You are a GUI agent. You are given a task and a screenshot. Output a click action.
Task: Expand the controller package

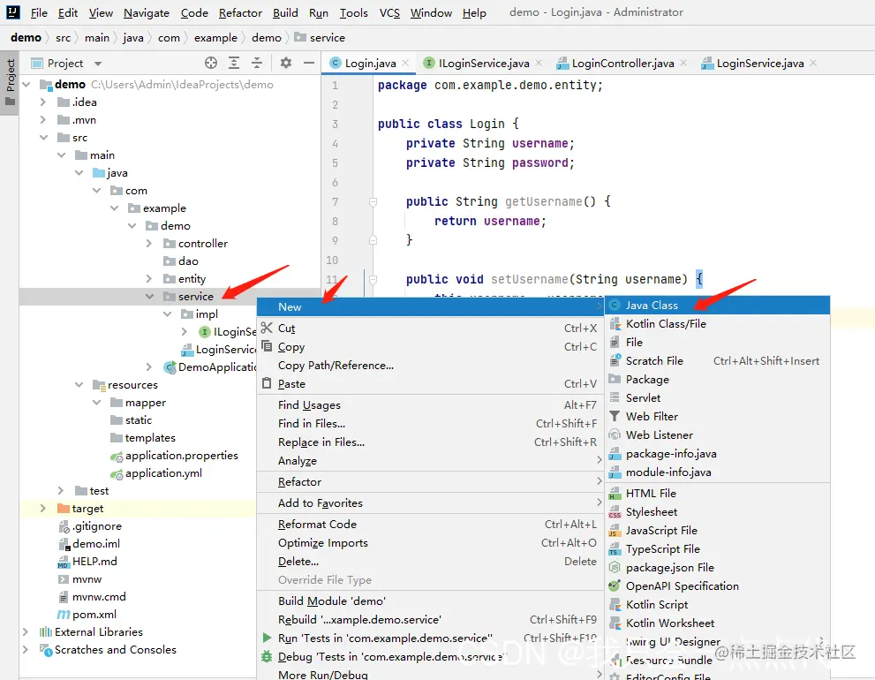(x=149, y=244)
